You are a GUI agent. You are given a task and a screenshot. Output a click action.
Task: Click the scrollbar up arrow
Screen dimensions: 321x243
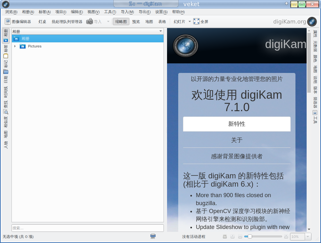tap(309, 30)
